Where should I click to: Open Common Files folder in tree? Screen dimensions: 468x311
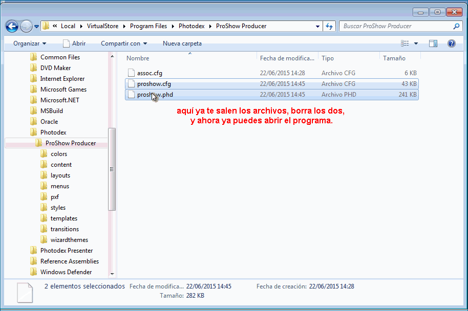pyautogui.click(x=60, y=57)
